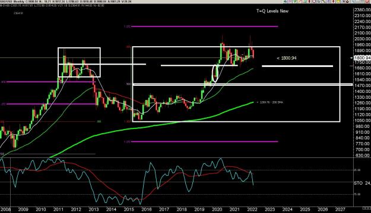This screenshot has height=213, width=371.
Task: Click the red checkmark box toolbar icon
Action: coord(367,1)
